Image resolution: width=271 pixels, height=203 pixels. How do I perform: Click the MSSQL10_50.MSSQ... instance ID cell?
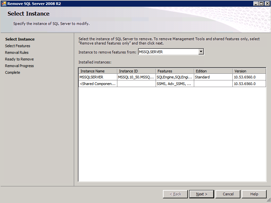pos(137,77)
